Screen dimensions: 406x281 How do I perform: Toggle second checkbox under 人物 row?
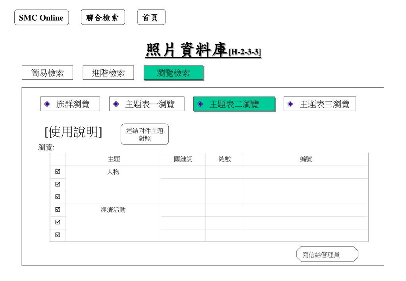coord(58,184)
